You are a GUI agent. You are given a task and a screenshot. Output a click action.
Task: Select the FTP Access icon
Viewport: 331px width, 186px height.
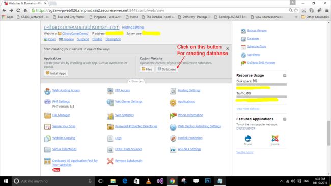tap(110, 91)
